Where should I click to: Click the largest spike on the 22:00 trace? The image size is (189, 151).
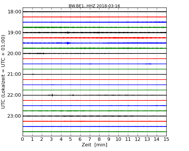(52, 95)
